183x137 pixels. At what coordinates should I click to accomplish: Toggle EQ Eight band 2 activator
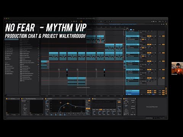click(x=56, y=115)
